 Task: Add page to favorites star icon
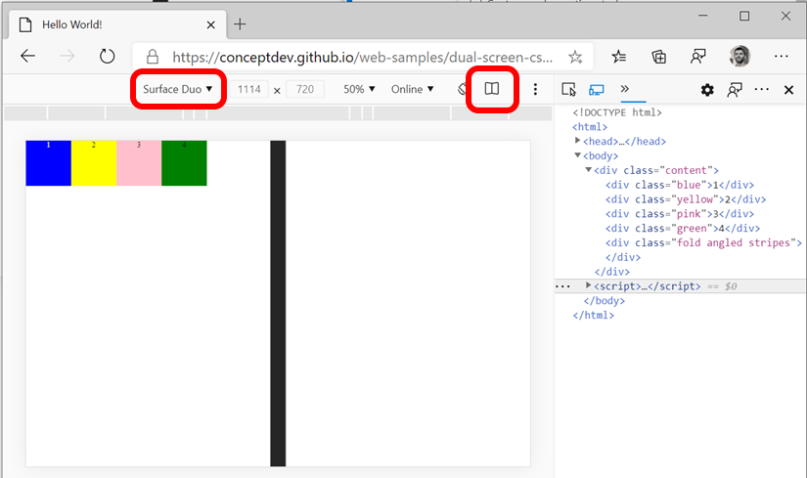coord(575,57)
